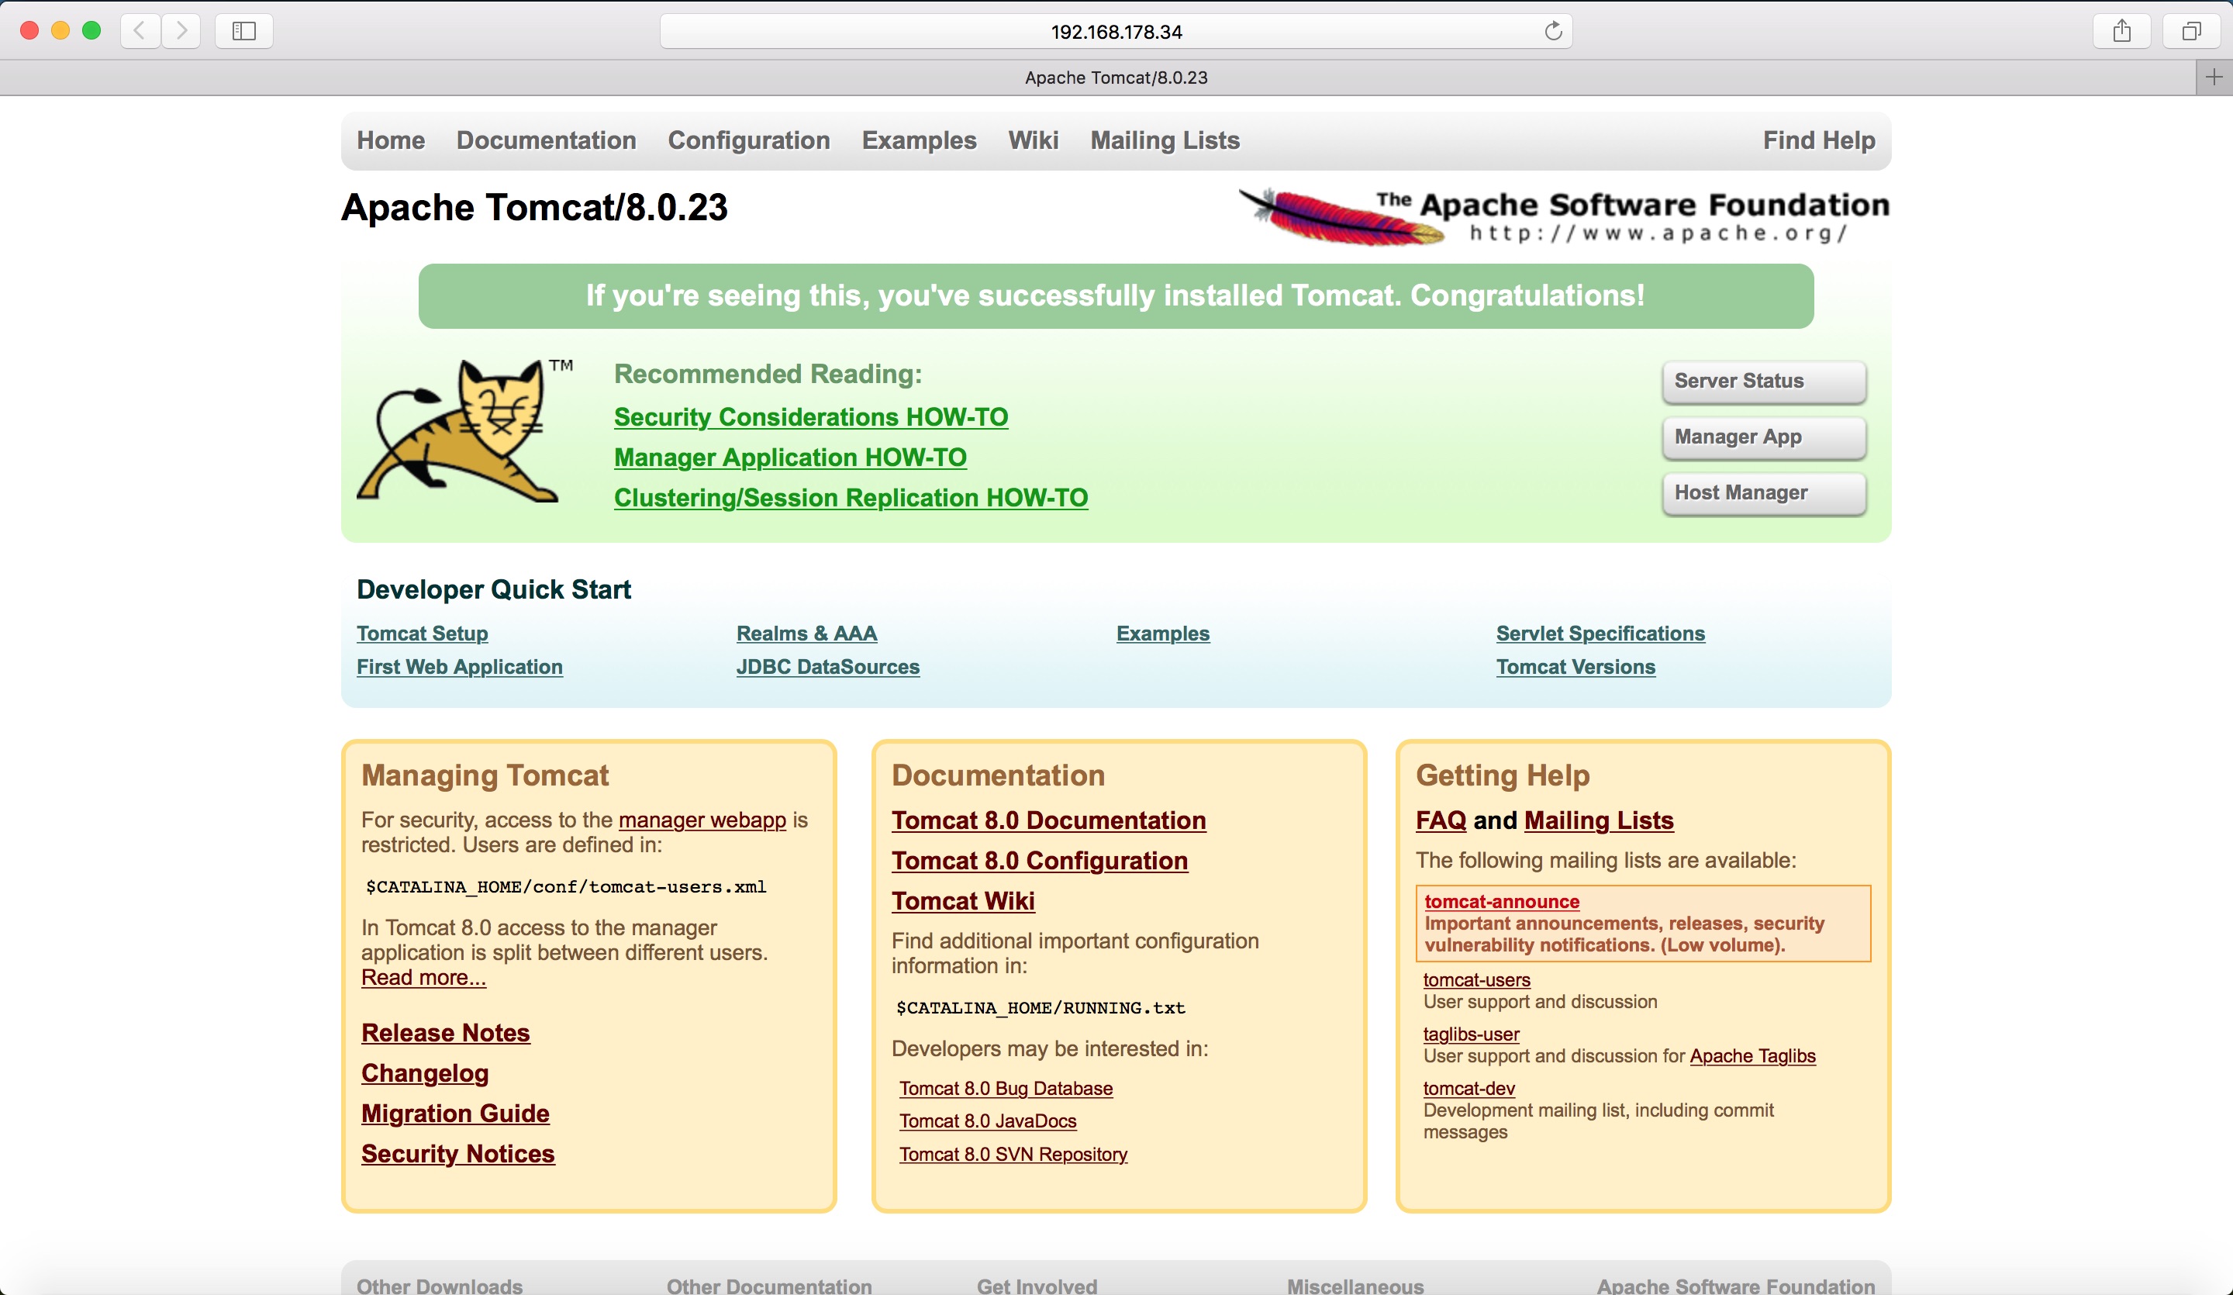Open Examples in the top navigation bar
The width and height of the screenshot is (2233, 1295).
(x=919, y=140)
